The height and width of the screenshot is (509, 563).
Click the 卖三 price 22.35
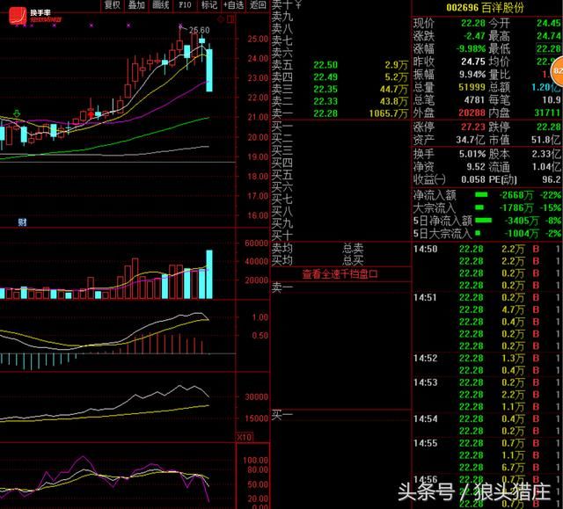325,90
